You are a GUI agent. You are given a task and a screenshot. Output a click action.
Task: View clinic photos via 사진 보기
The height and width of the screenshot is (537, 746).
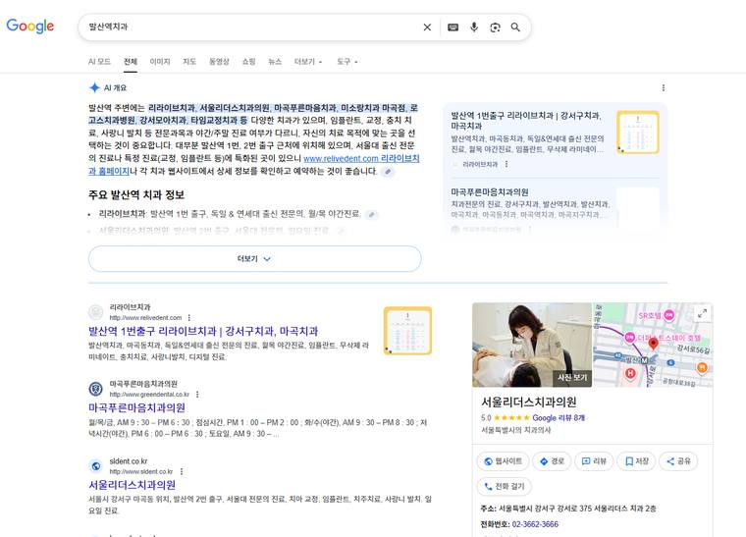572,378
